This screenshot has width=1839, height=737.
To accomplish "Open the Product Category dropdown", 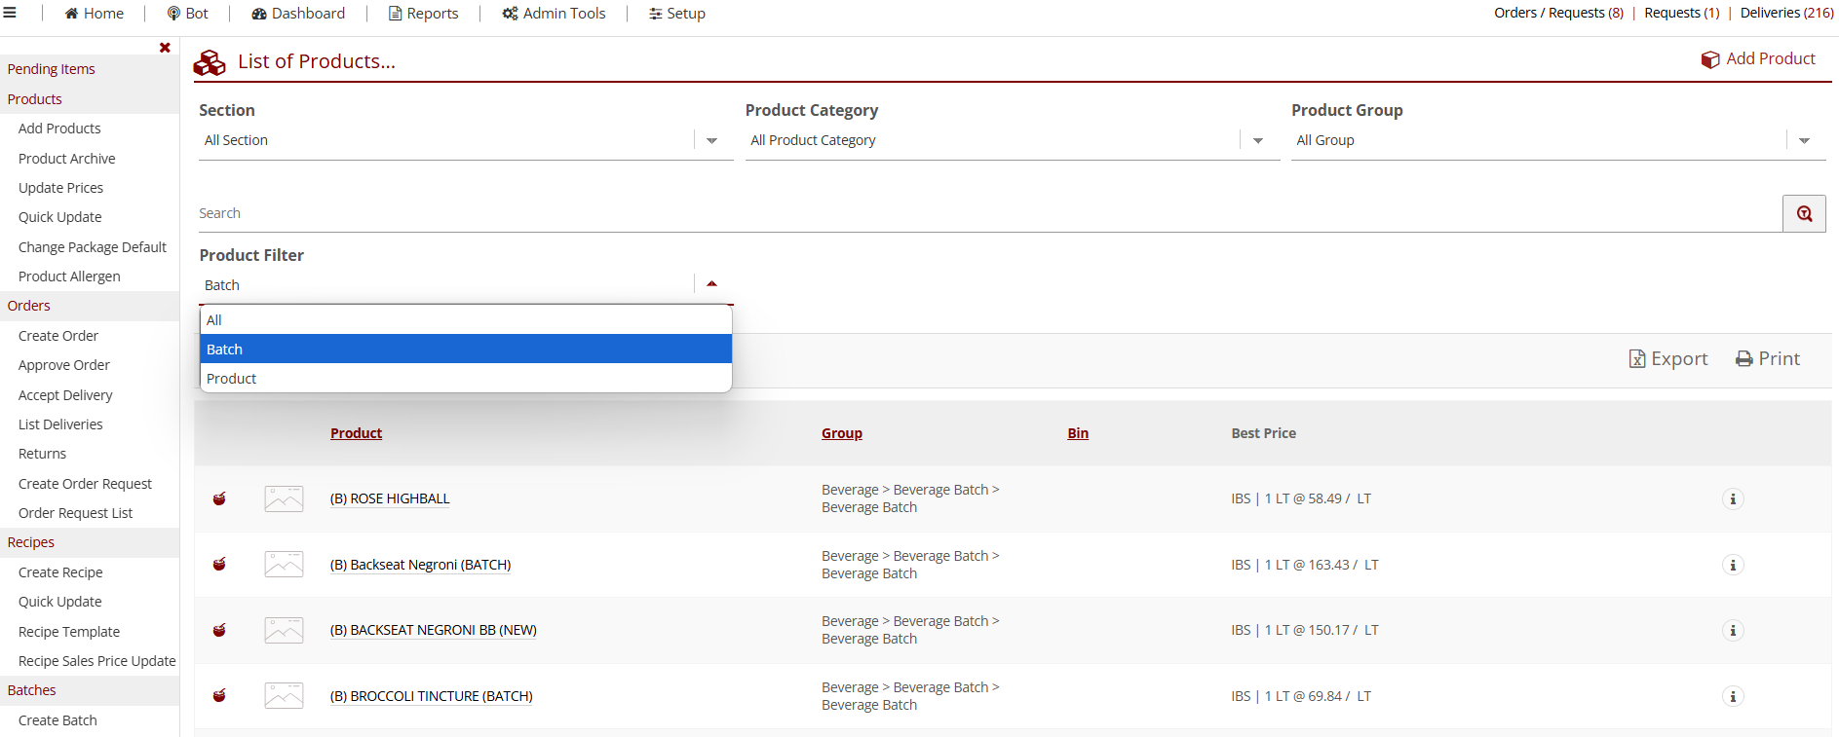I will pos(1257,141).
